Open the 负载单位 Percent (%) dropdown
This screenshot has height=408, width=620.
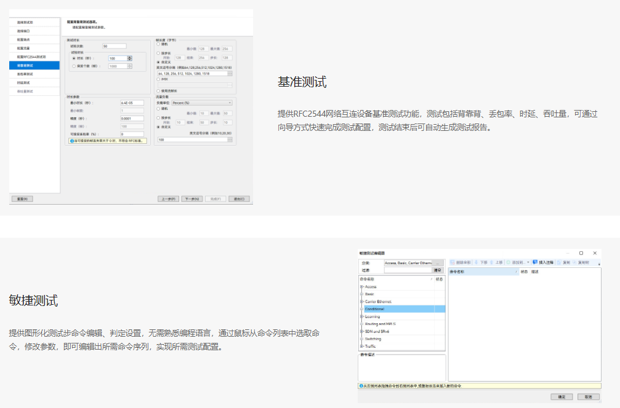tap(201, 103)
